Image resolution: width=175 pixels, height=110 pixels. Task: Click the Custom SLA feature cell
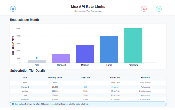(x=145, y=99)
